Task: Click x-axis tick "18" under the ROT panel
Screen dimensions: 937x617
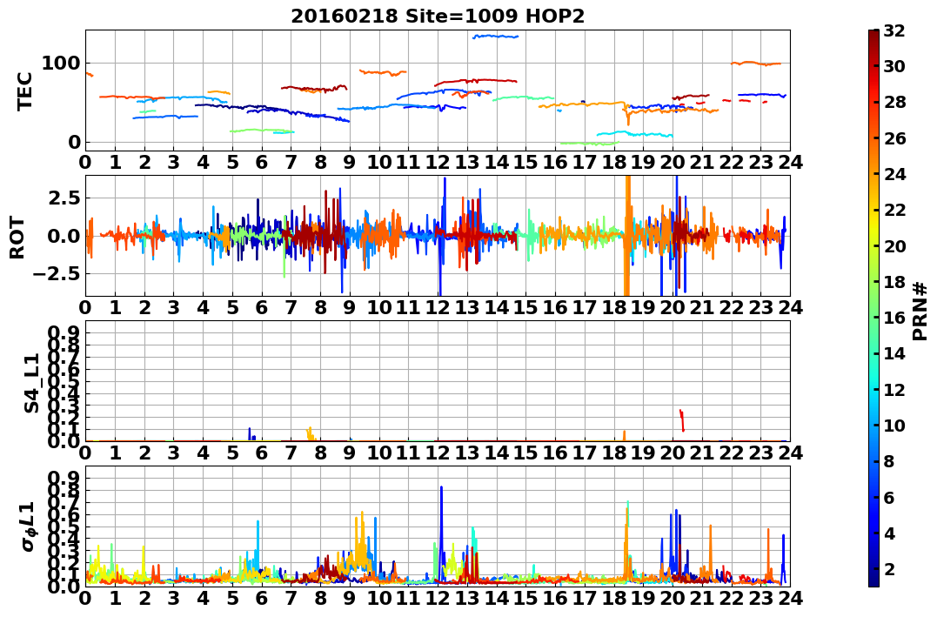Action: (613, 307)
